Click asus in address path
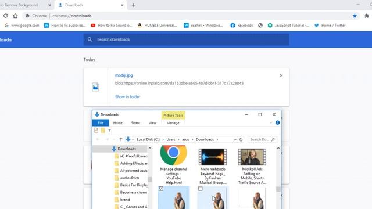Image resolution: width=372 pixels, height=209 pixels. (x=185, y=139)
